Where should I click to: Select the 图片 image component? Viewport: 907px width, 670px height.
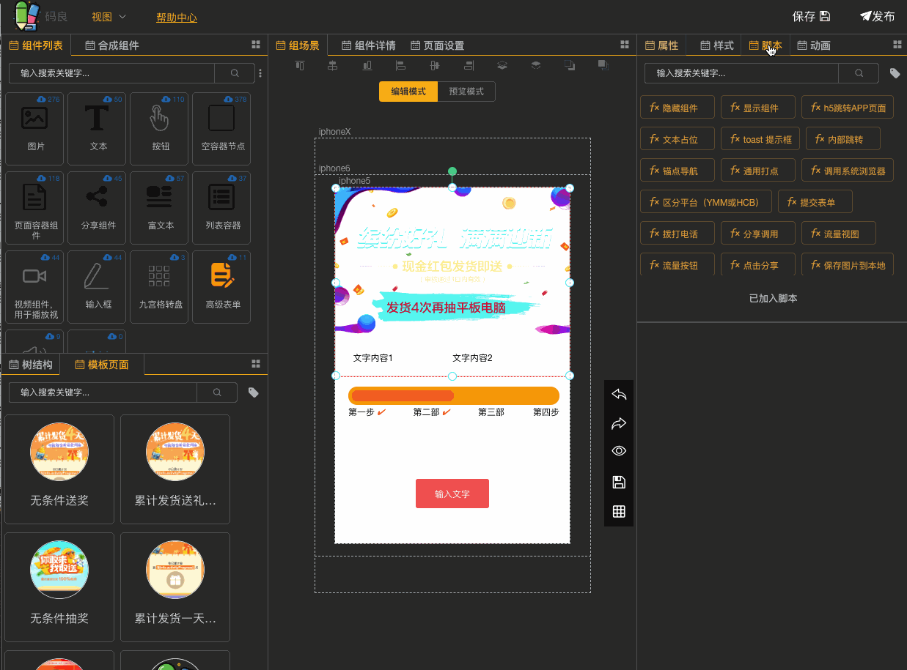pos(34,129)
